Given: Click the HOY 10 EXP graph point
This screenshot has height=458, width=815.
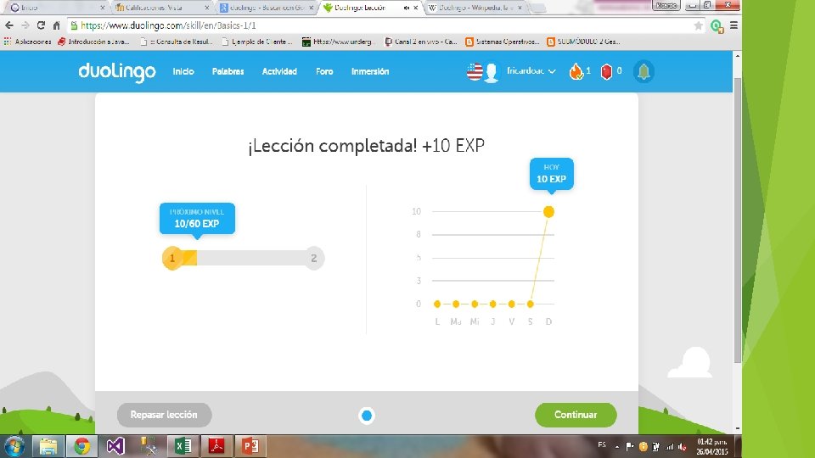Looking at the screenshot, I should tap(548, 211).
